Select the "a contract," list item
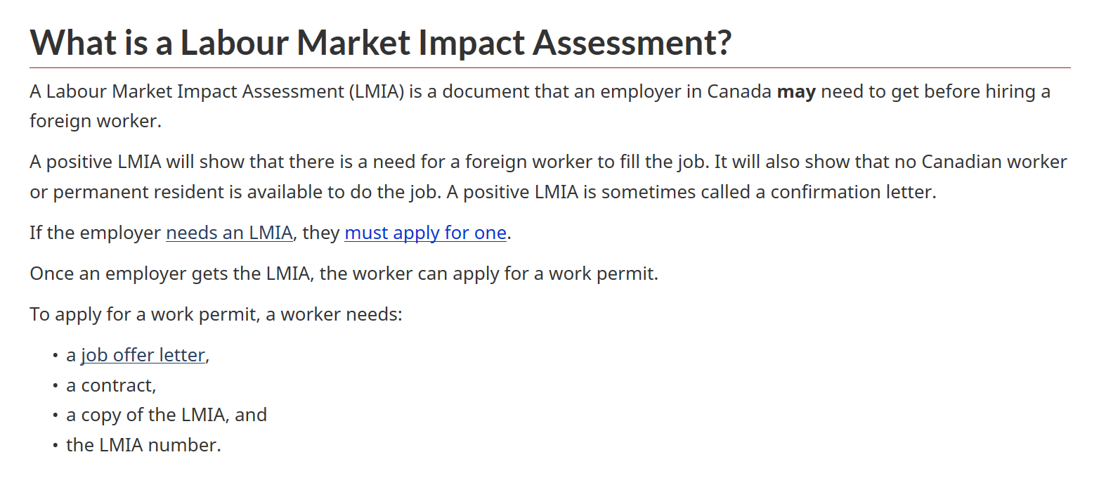The width and height of the screenshot is (1106, 502). coord(111,385)
